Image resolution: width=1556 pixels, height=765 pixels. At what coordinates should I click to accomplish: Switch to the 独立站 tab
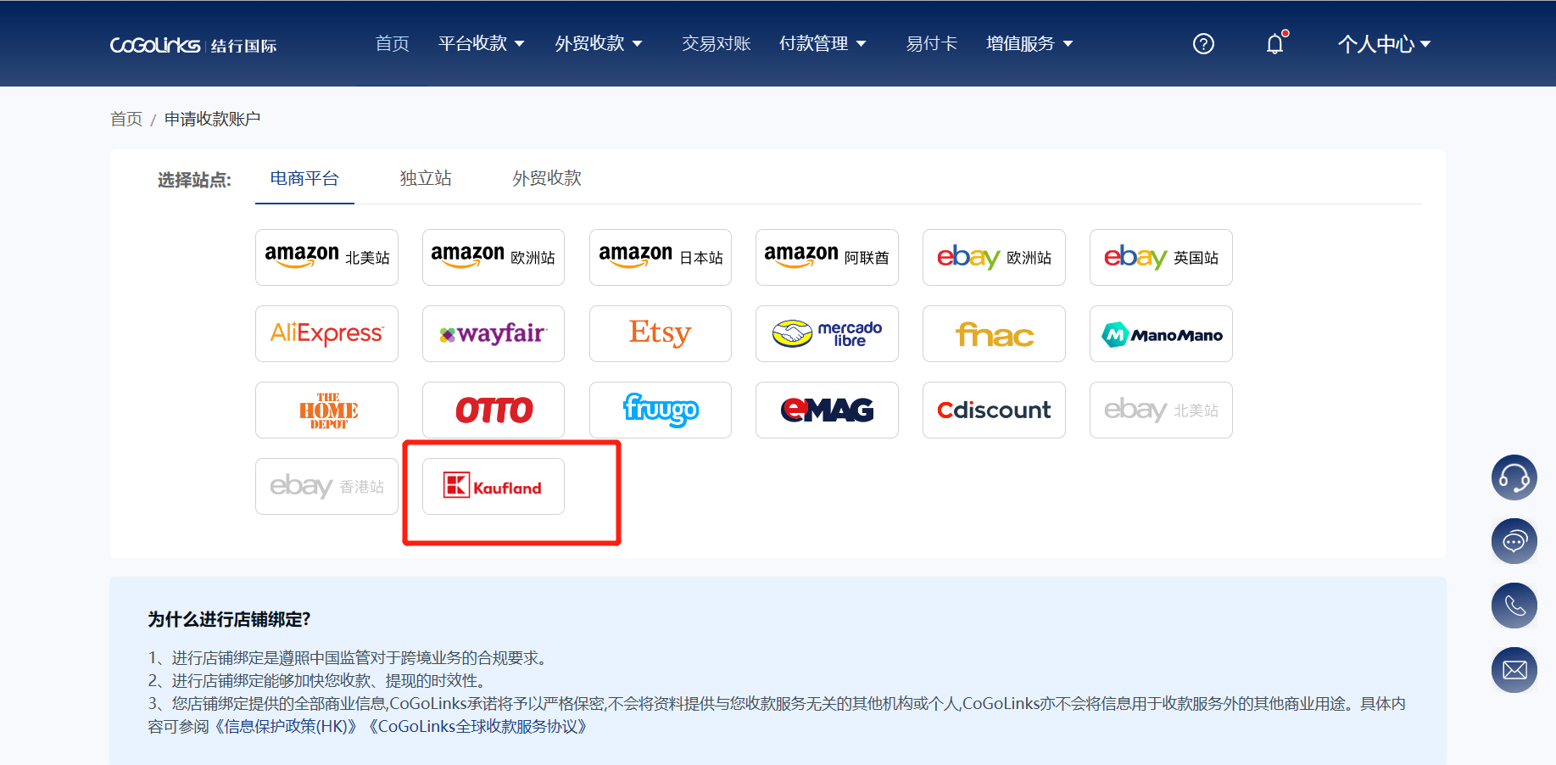[425, 178]
